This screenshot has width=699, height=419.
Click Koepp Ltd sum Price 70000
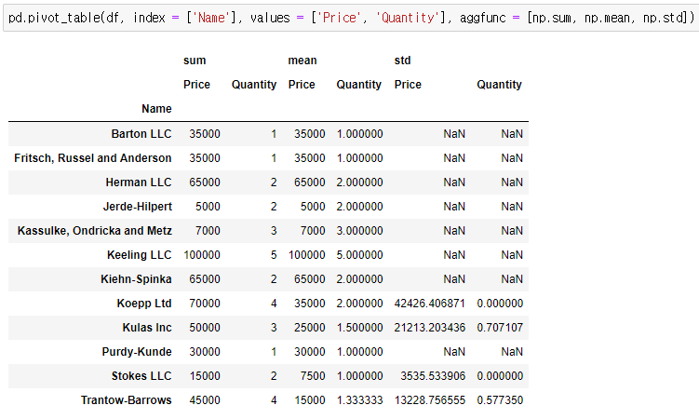tap(205, 304)
